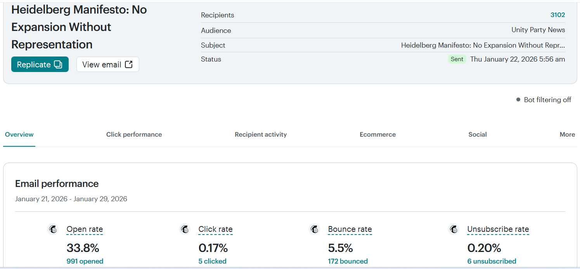Click the Mailchimp icon beside Unsubscribe rate
580x269 pixels.
(x=454, y=229)
